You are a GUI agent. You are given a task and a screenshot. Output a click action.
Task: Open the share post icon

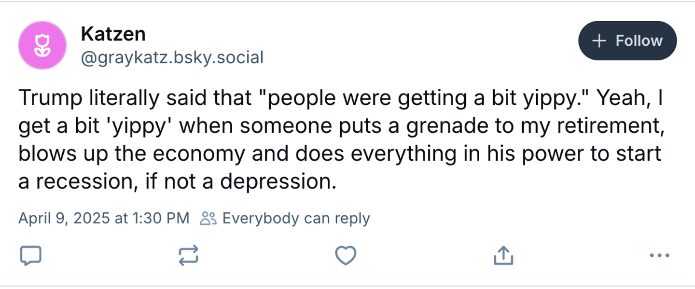[x=503, y=255]
